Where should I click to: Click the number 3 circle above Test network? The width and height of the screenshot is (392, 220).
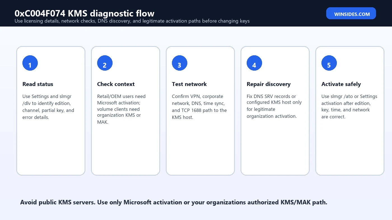(179, 63)
